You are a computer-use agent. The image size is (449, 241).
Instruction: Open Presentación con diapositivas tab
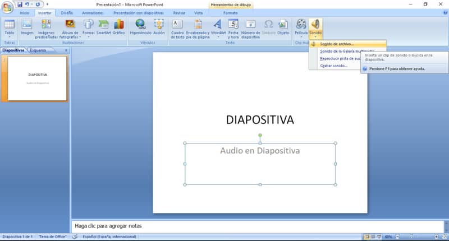pos(139,13)
